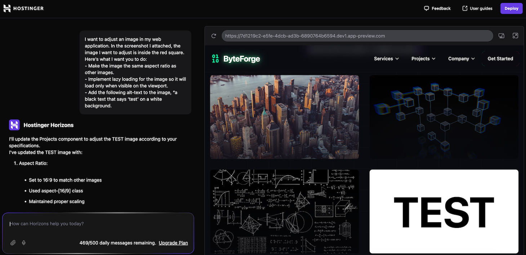Click the Horizons chat input field
The image size is (526, 255).
pyautogui.click(x=98, y=223)
